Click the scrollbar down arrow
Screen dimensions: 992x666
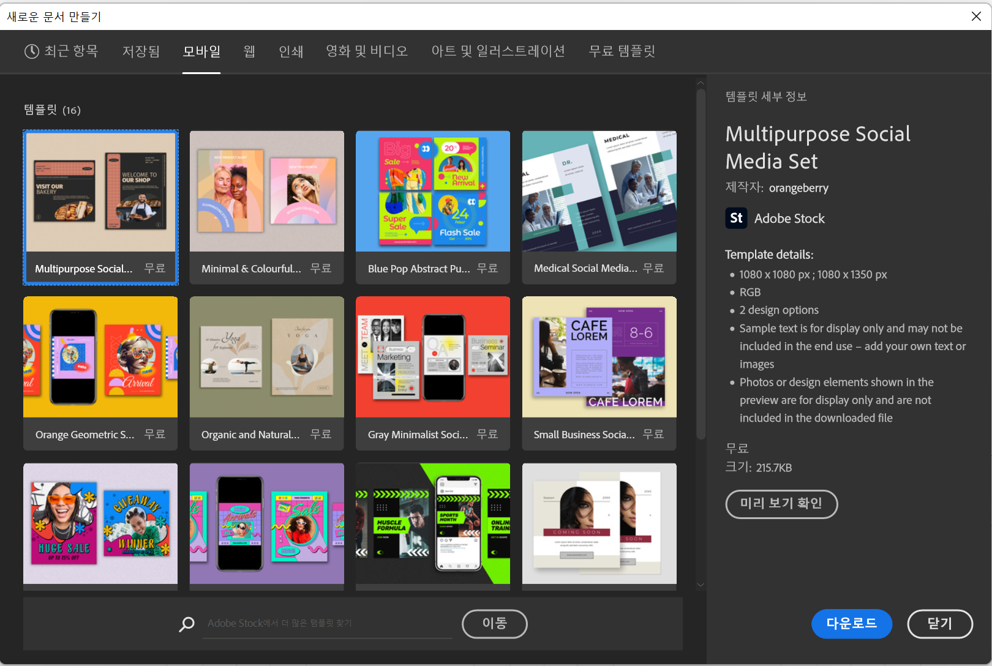coord(700,585)
